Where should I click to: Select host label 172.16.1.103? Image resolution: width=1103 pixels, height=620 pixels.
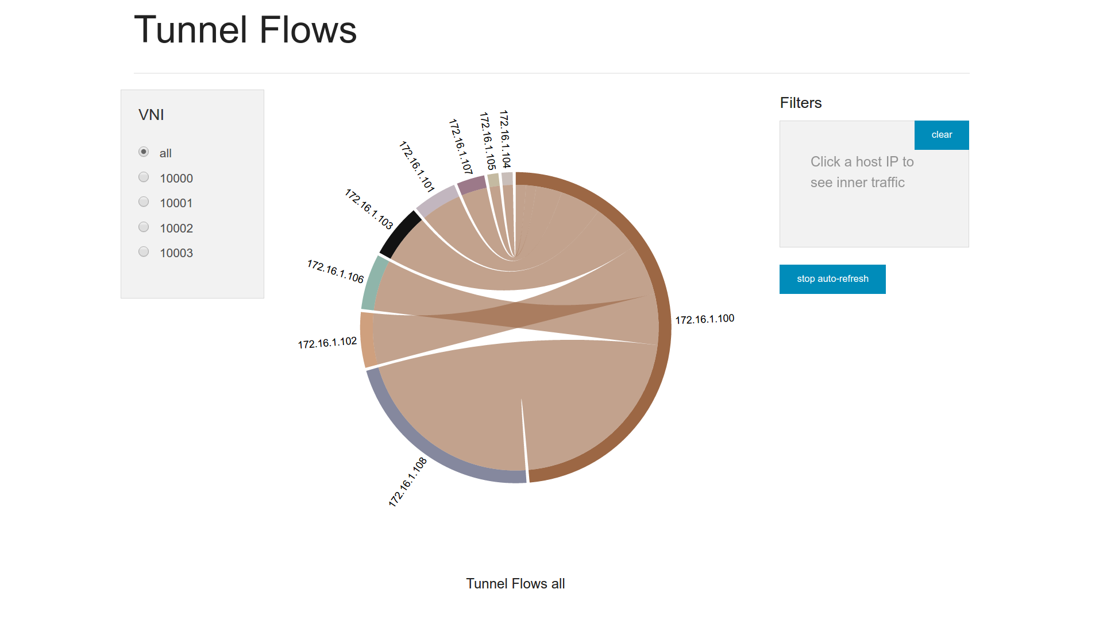369,209
